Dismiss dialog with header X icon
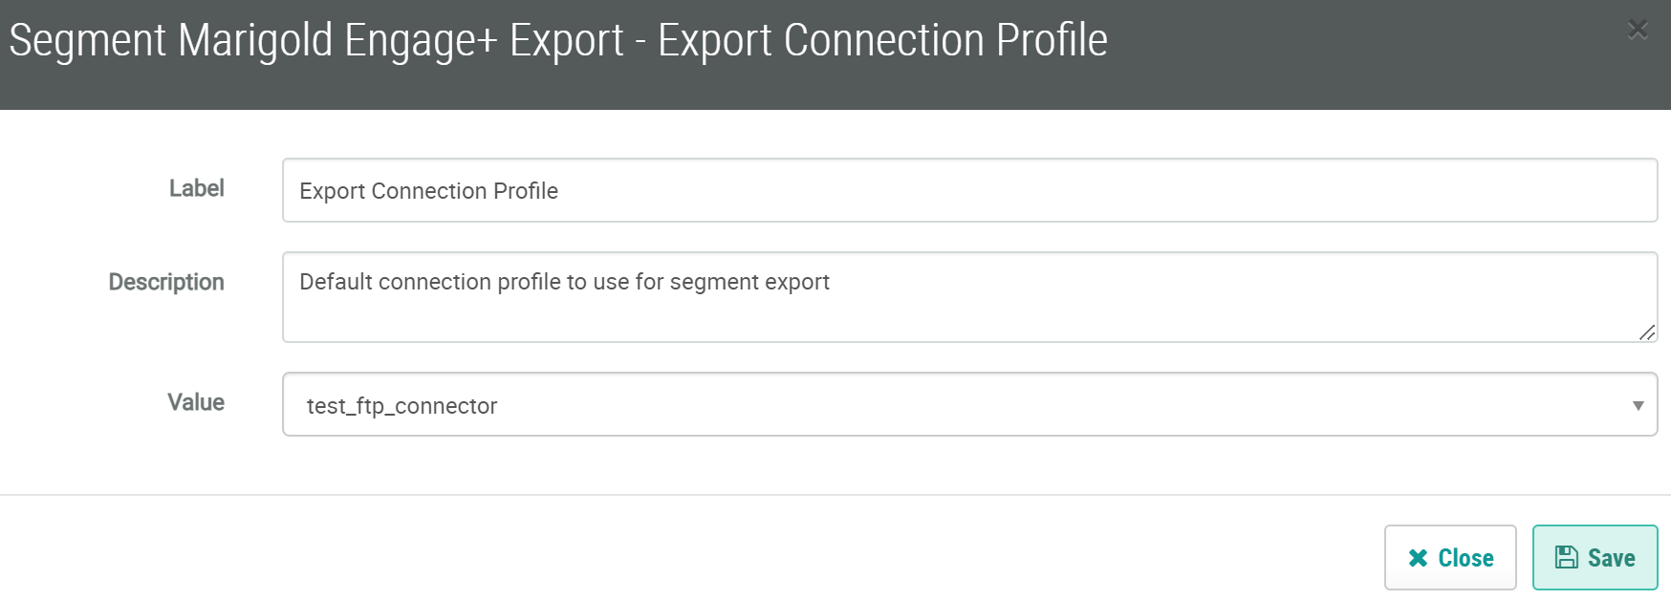Image resolution: width=1671 pixels, height=600 pixels. tap(1638, 31)
